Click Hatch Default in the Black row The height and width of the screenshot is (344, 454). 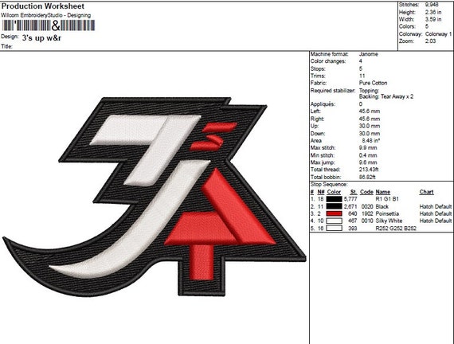[436, 206]
